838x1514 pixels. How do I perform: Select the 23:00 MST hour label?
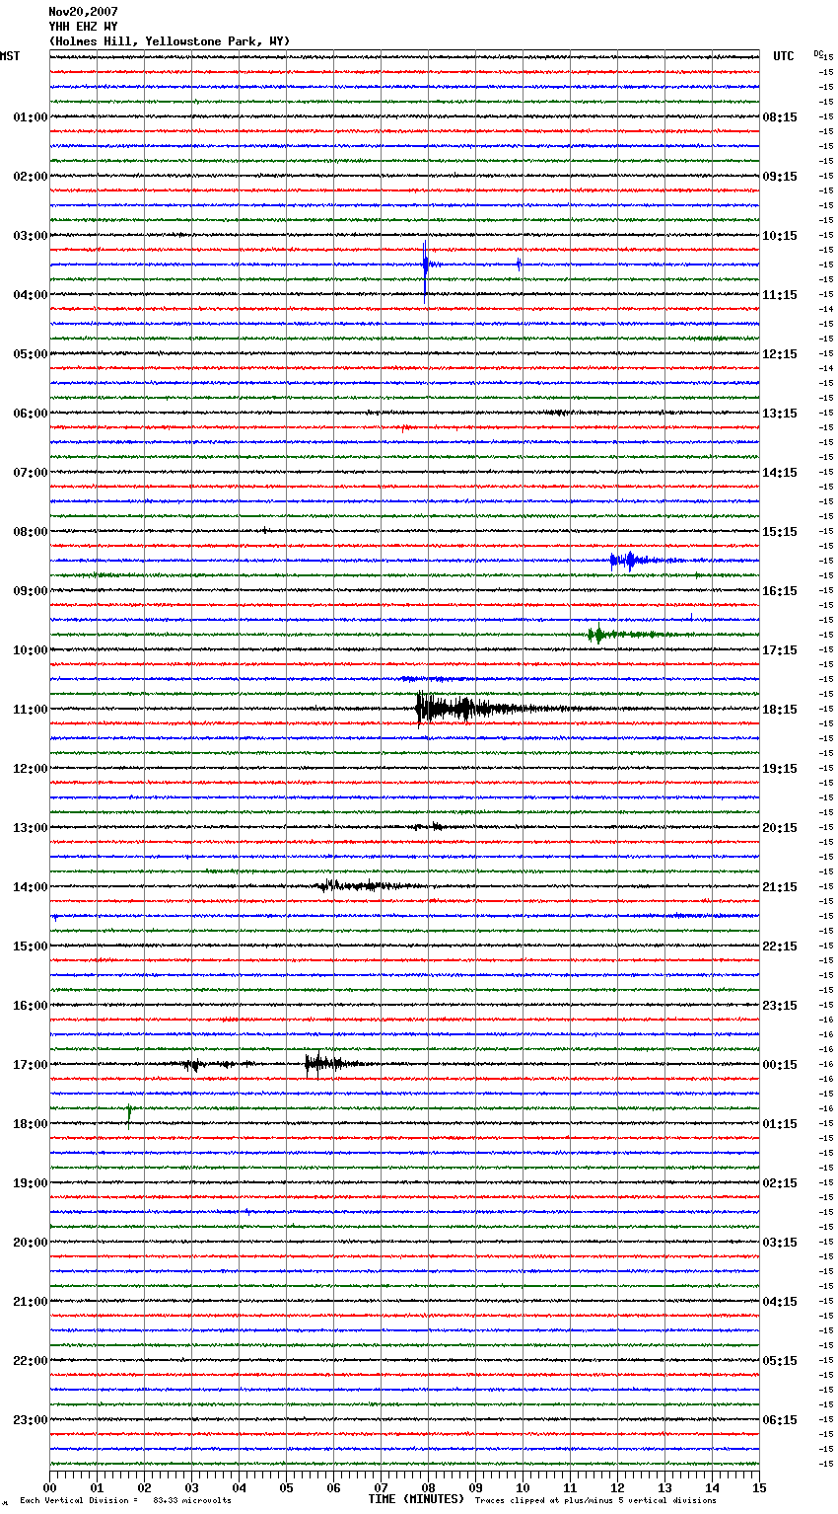coord(30,1420)
